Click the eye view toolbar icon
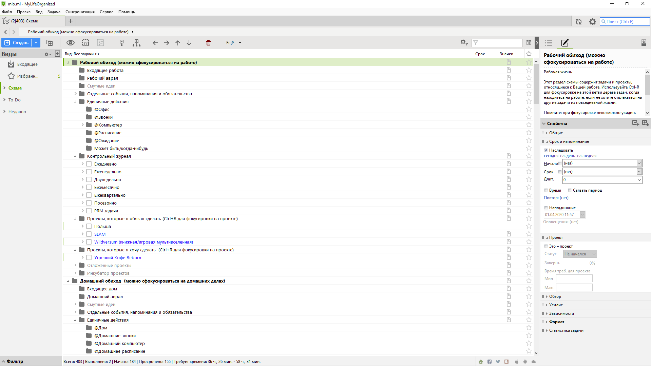Viewport: 651px width, 366px height. point(70,43)
